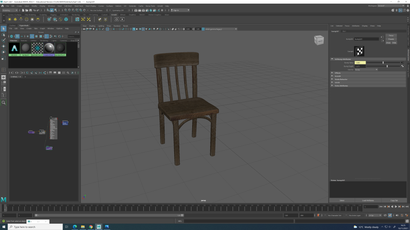The width and height of the screenshot is (410, 230).
Task: Open the Deform menu
Action: (118, 6)
